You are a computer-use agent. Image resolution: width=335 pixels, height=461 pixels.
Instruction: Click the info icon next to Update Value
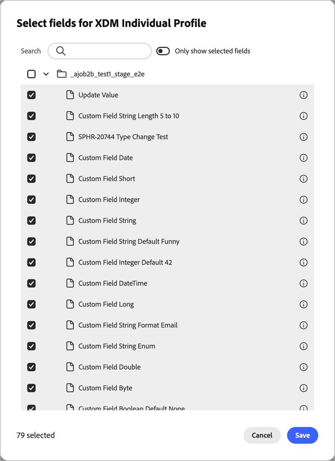point(304,95)
